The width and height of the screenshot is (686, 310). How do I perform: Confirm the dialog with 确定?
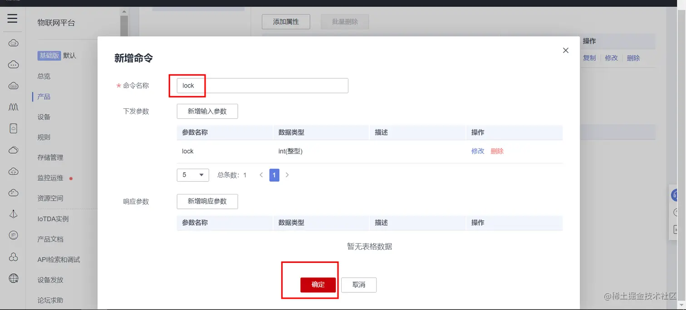tap(318, 285)
